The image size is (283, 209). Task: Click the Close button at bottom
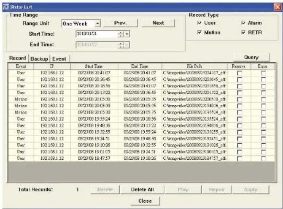point(145,201)
